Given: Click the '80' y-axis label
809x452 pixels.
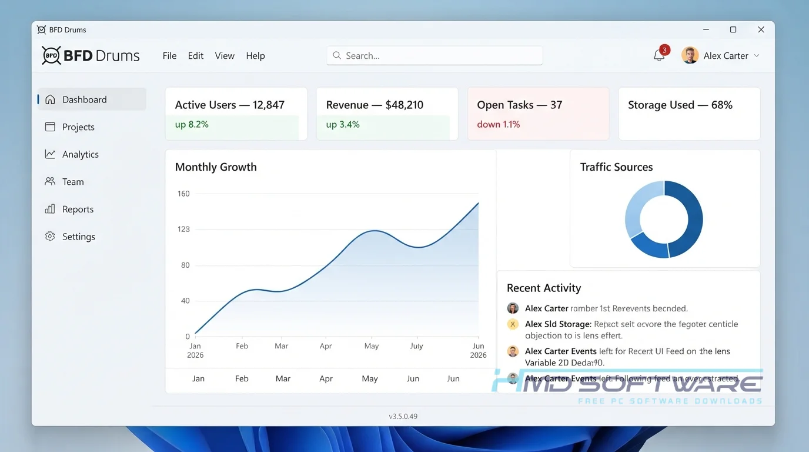Looking at the screenshot, I should [x=185, y=265].
